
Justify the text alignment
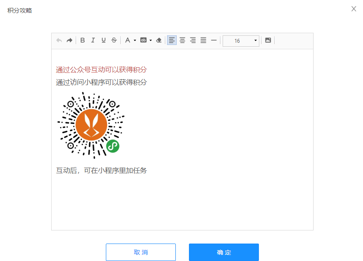(203, 41)
